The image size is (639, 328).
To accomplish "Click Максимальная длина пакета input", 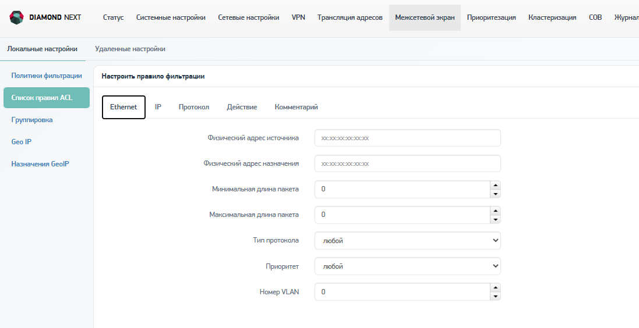I will pos(403,215).
